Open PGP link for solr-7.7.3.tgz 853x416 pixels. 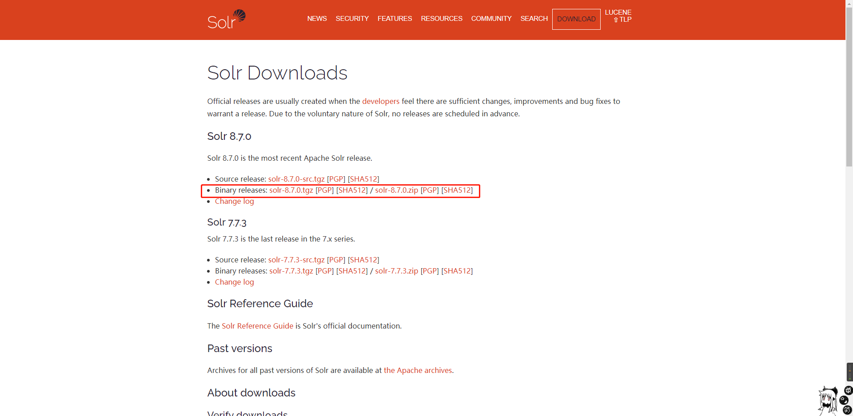click(324, 271)
